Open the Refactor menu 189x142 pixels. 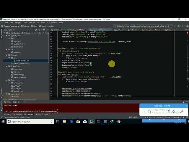(32, 22)
